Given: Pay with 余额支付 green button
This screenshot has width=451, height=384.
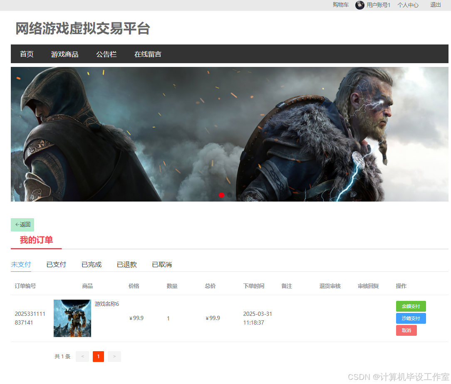Looking at the screenshot, I should (411, 306).
